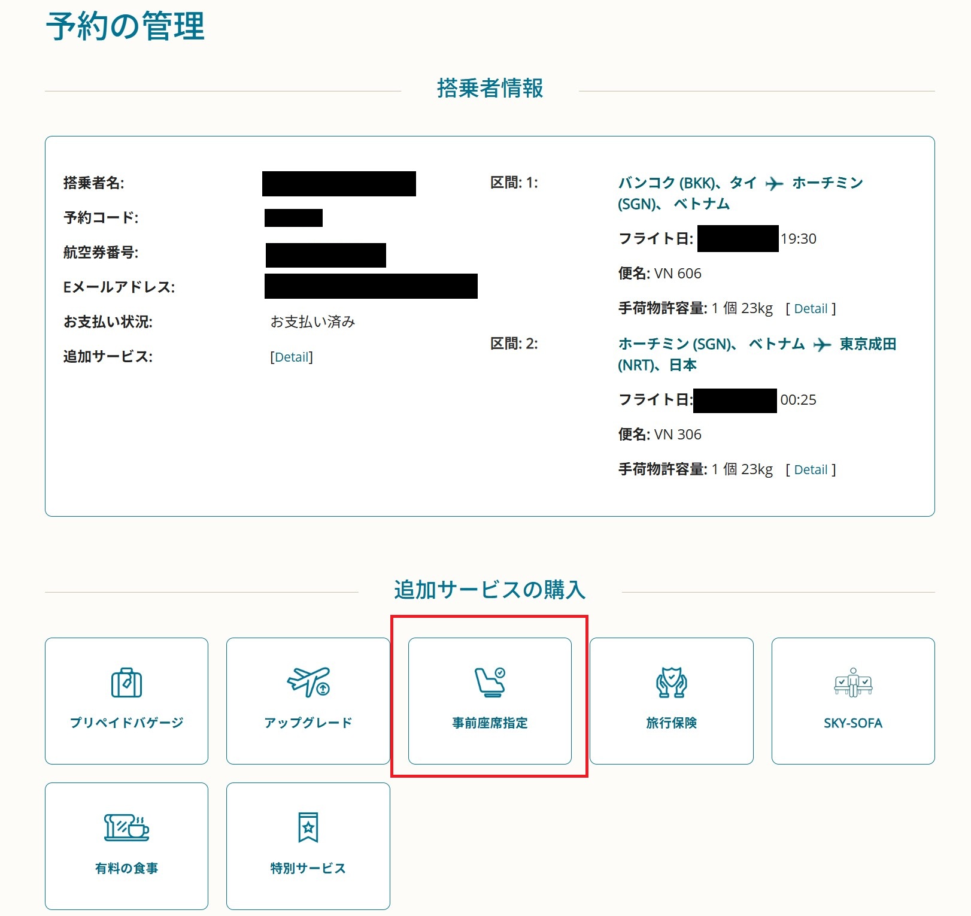Click the 区間: 2: label
This screenshot has height=916, width=971.
click(514, 344)
